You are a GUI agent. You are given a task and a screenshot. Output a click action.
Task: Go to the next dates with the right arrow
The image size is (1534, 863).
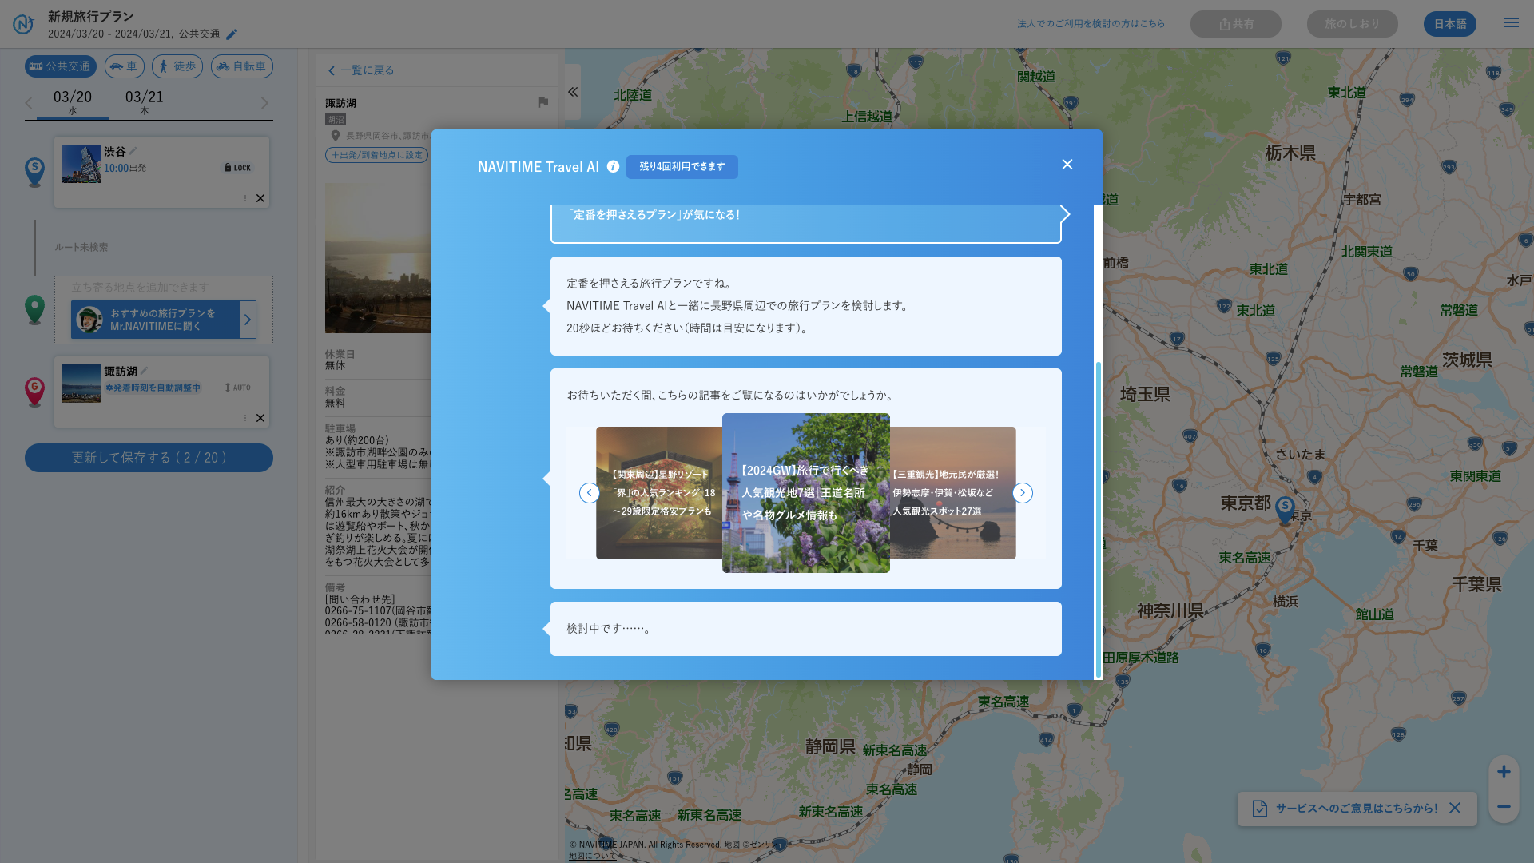pos(264,103)
